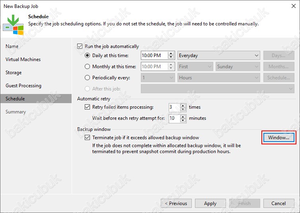Select Daily at this time option
This screenshot has height=213, width=300.
pos(87,56)
